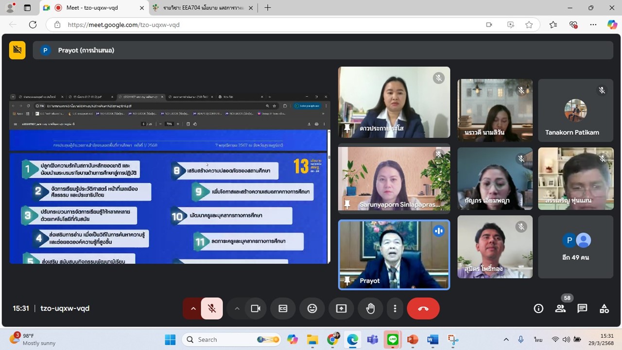Open Edge settings and more menu
This screenshot has width=622, height=350.
[593, 25]
